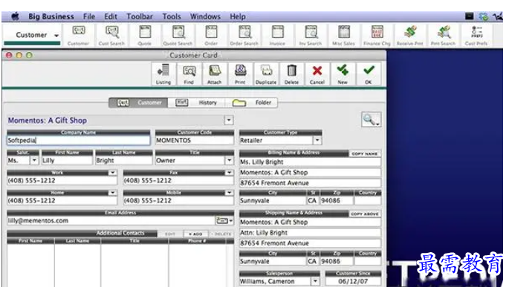Open the Finance Chg tool

pos(377,36)
